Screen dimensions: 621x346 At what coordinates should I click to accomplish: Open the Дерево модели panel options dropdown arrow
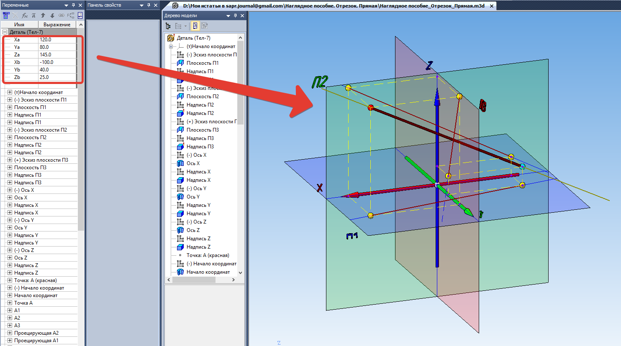tap(228, 16)
